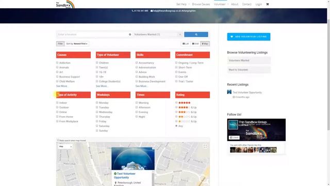
Task: Click the phone number in header
Action: click(140, 11)
